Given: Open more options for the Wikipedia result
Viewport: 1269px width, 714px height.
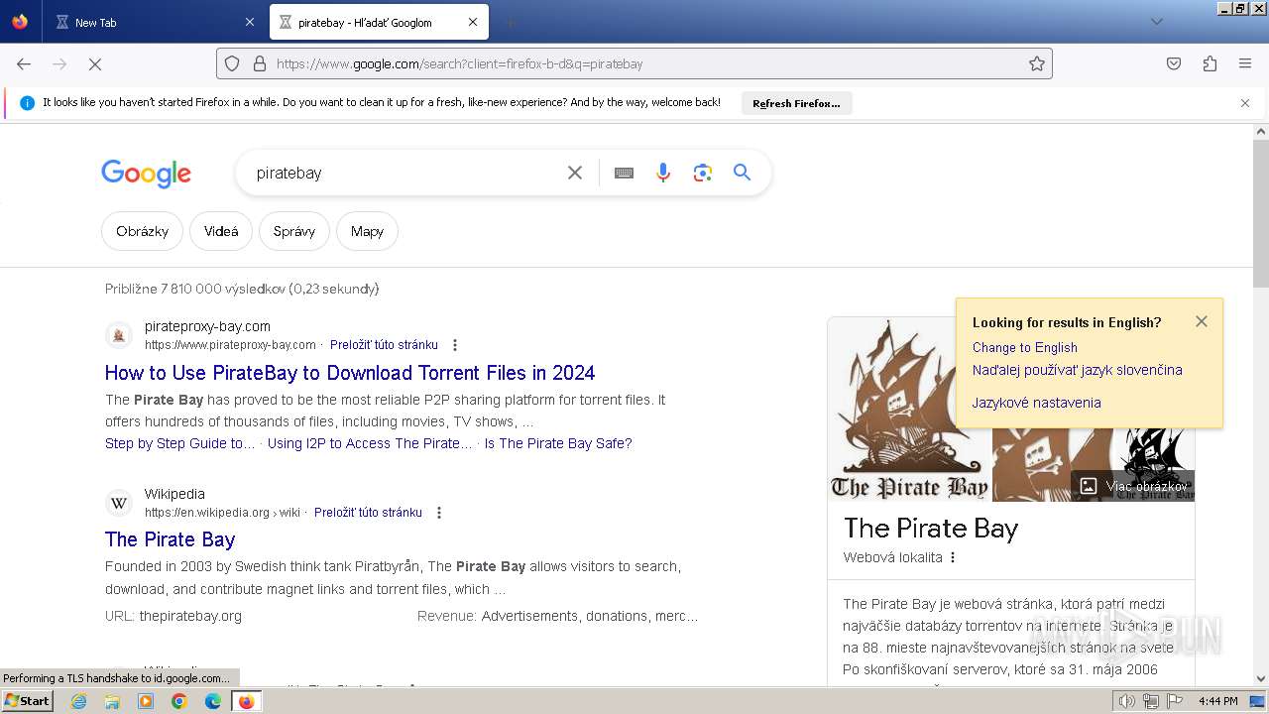Looking at the screenshot, I should point(439,513).
